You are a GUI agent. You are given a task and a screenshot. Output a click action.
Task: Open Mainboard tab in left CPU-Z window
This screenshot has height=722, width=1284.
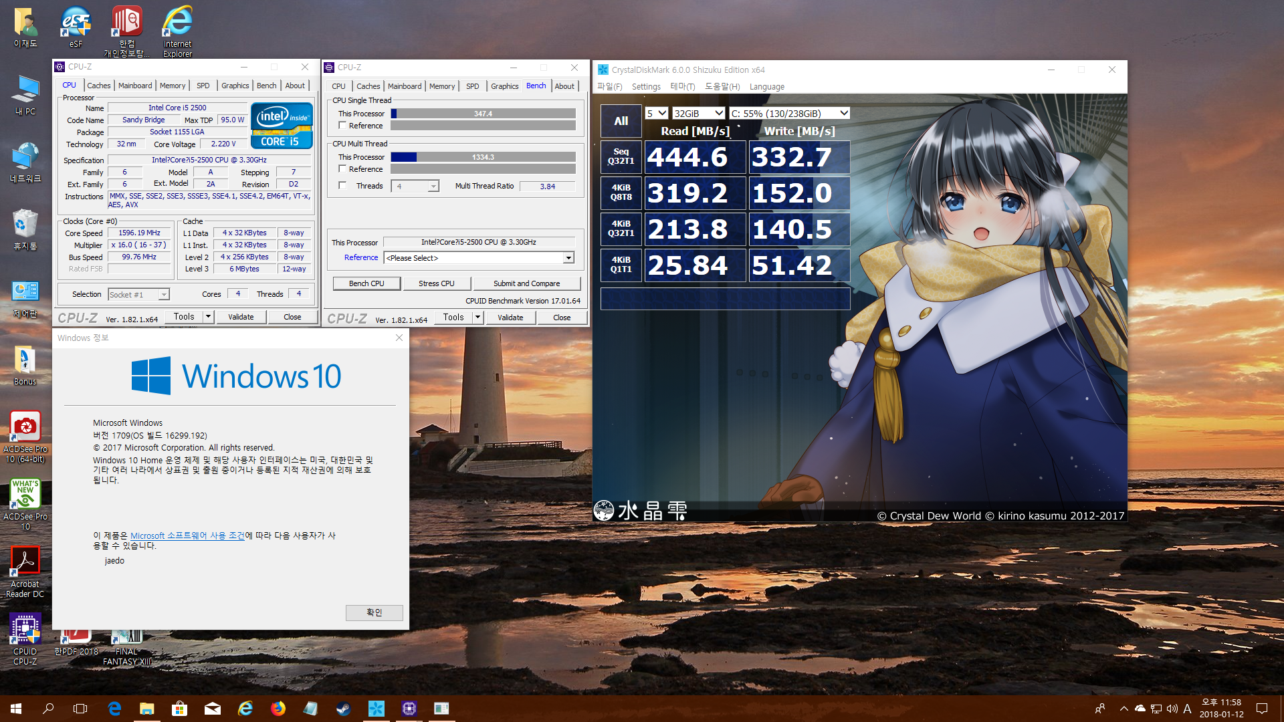(135, 86)
